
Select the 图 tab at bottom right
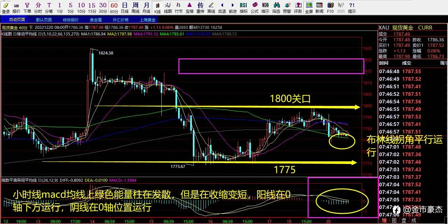click(394, 221)
